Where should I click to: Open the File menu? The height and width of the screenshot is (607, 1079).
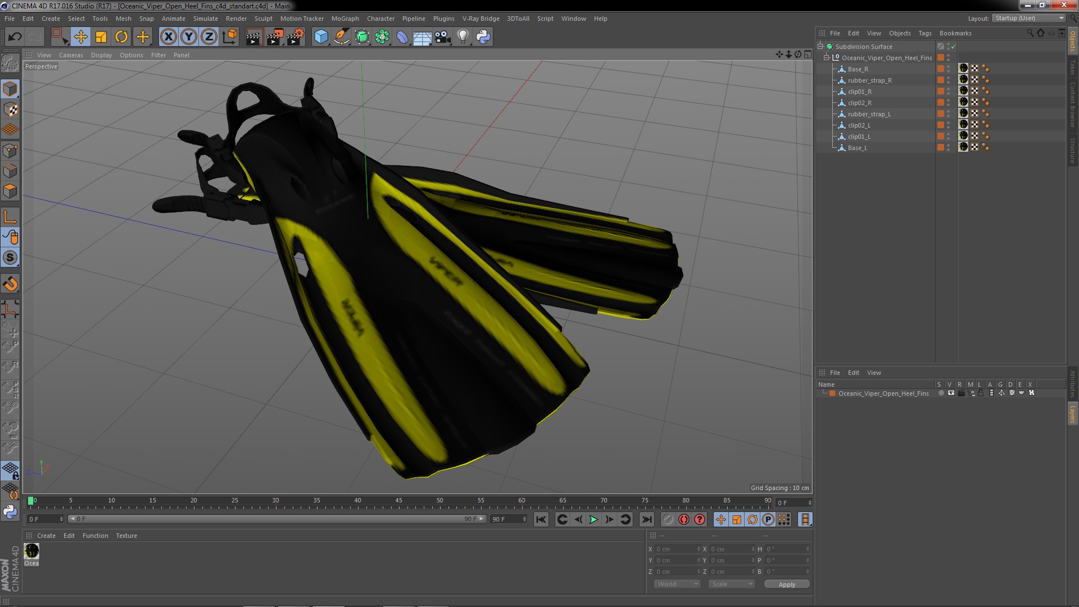[10, 19]
